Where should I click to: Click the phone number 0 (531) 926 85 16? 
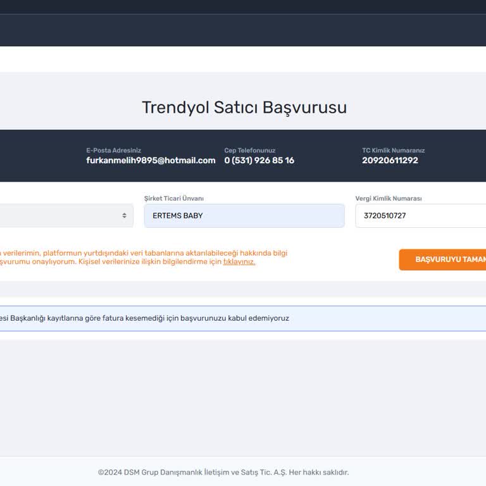(259, 161)
